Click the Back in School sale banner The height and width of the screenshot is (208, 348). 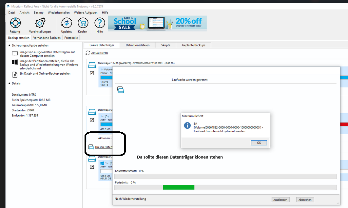(x=157, y=23)
